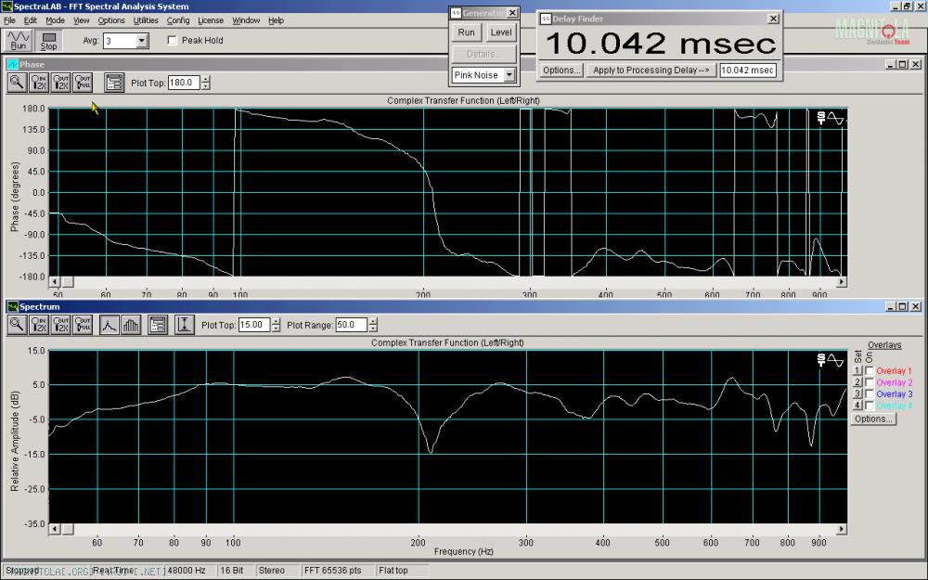
Task: Click the Delay Finder title bar icon
Action: (x=546, y=19)
